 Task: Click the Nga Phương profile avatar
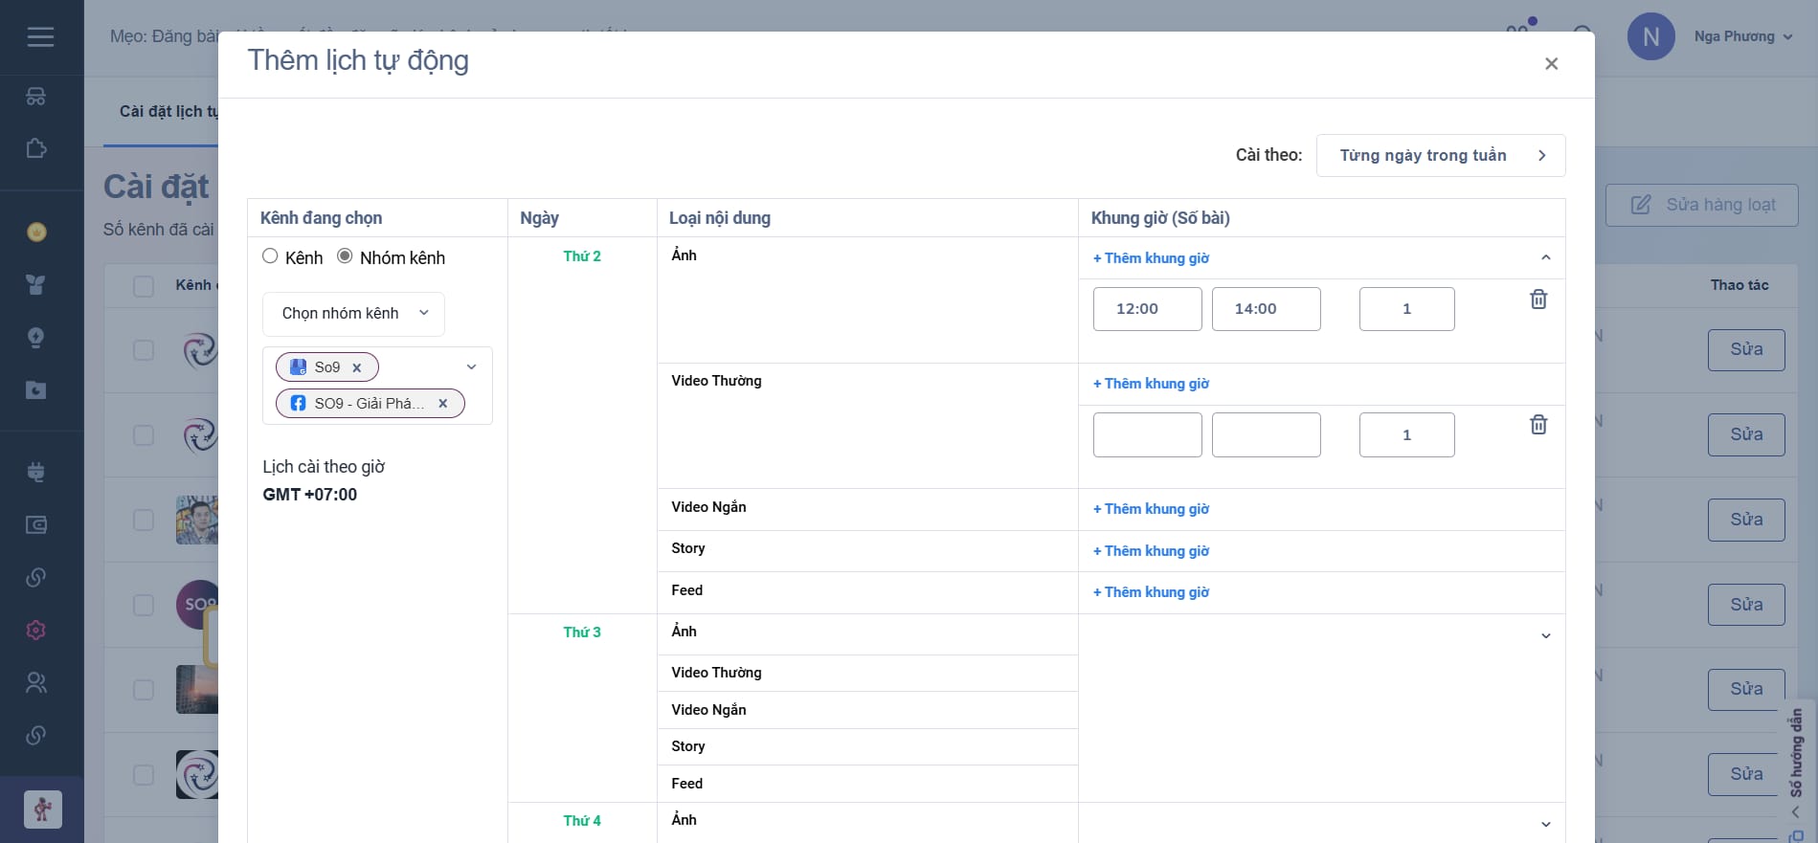pos(1650,37)
